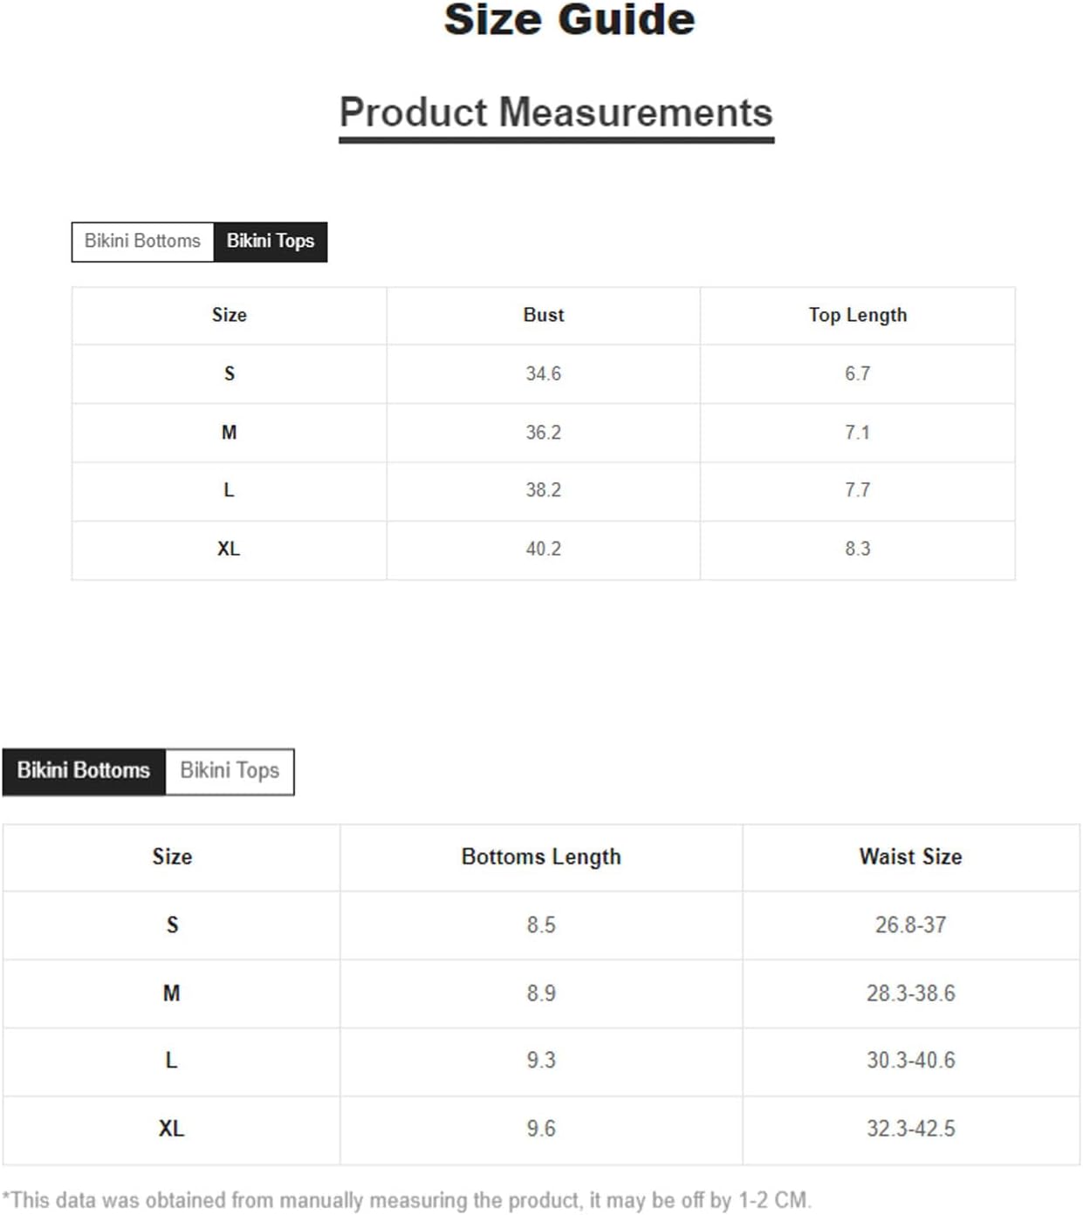Select the M row in bottoms table

click(172, 993)
